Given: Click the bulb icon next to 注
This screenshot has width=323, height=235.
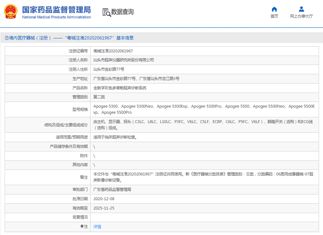Looking at the screenshot, I should pyautogui.click(x=82, y=226).
